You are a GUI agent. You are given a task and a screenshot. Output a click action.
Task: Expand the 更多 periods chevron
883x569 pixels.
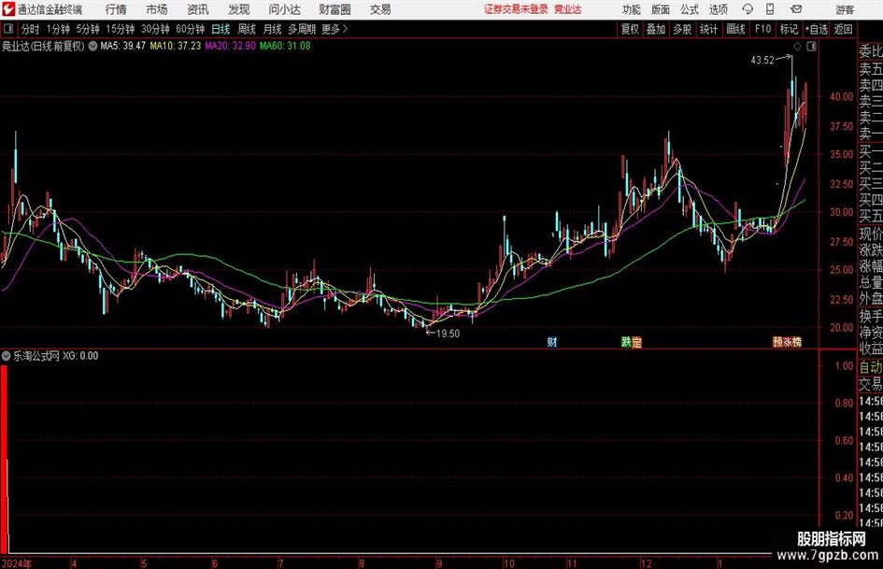[345, 29]
